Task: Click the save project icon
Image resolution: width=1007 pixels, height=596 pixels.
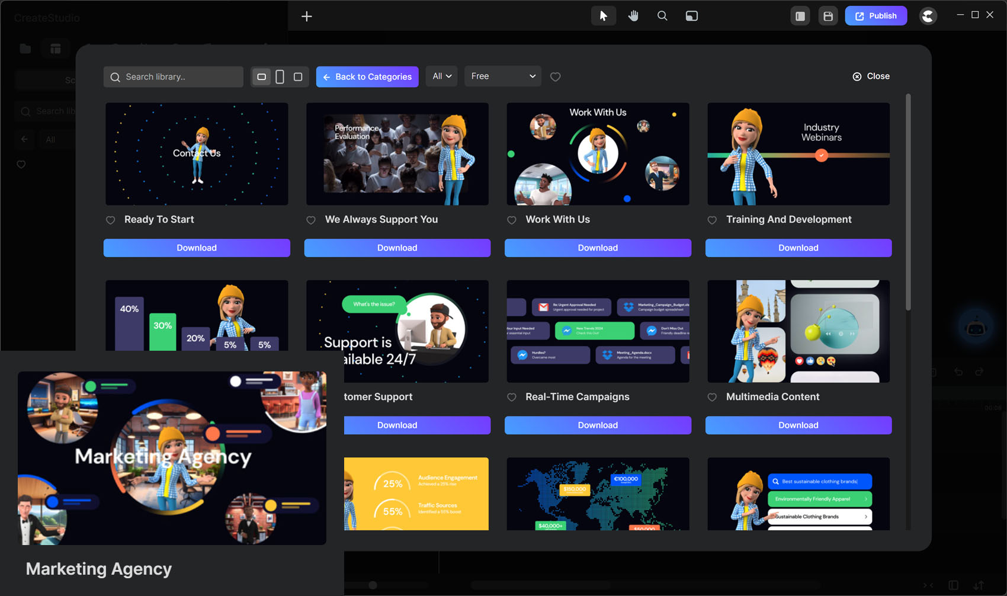Action: click(x=828, y=16)
